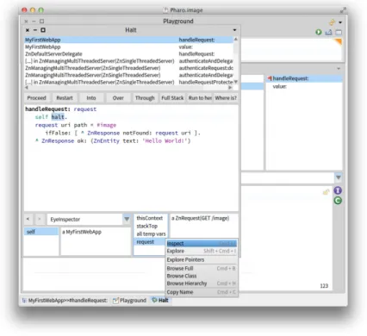This screenshot has width=367, height=336.
Task: Click the Pharo.image document icon in the title
Action: click(165, 10)
